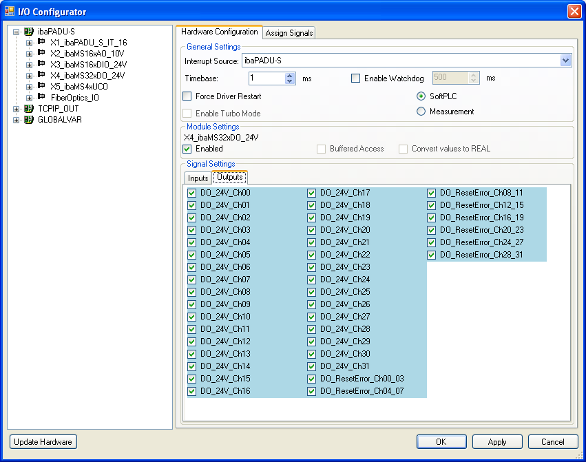Uncheck the DO_24V_Ch00 output signal
Screen dimensions: 586x462
[x=192, y=193]
